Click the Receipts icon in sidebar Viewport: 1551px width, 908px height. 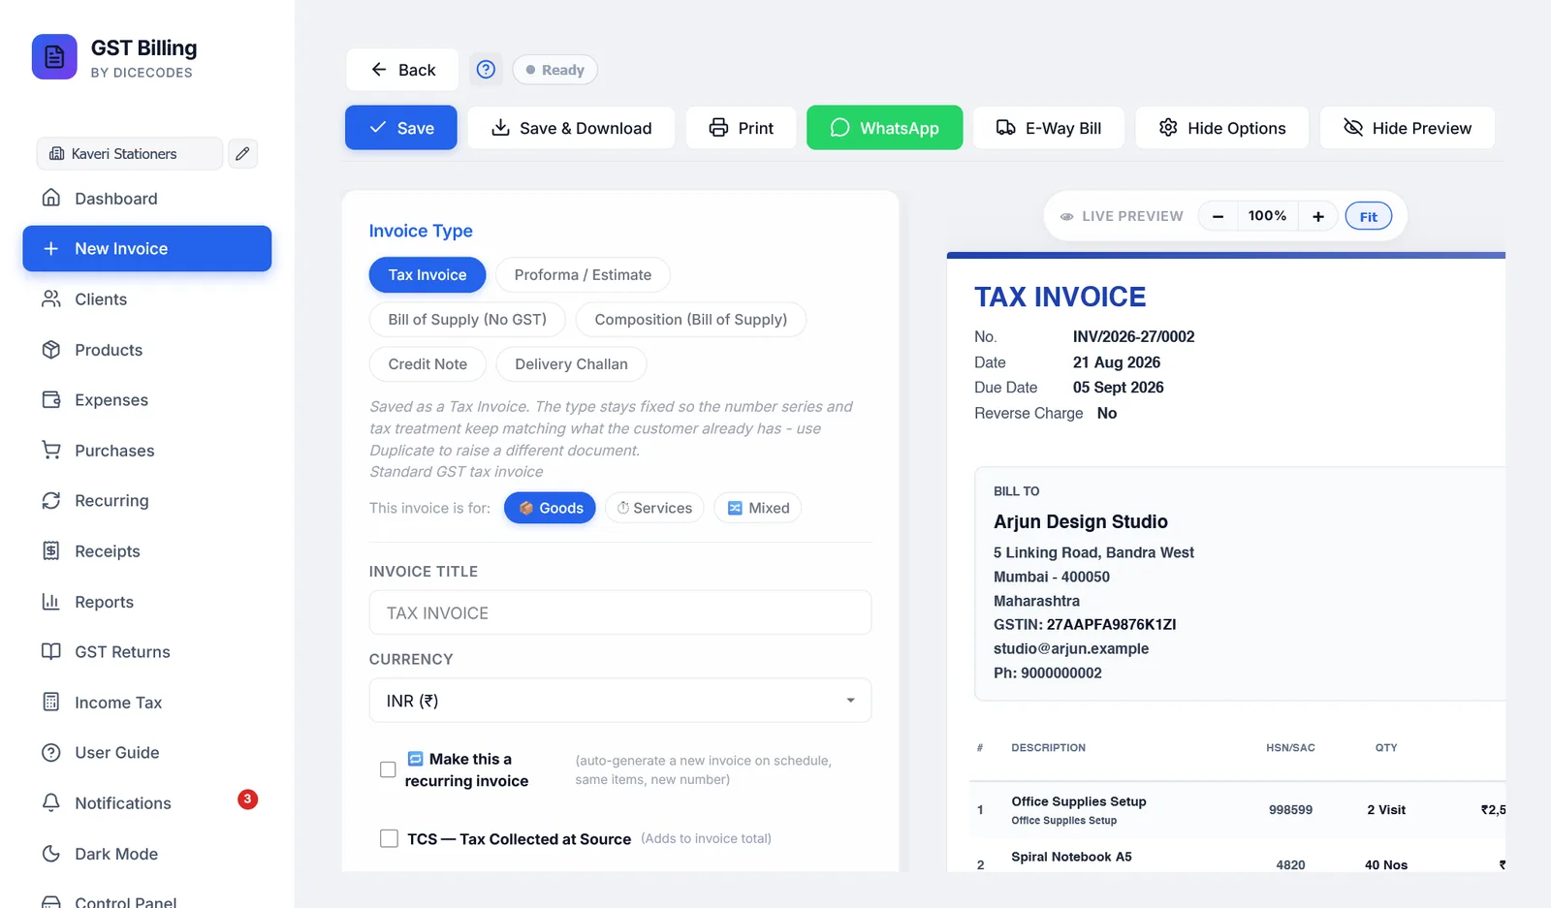pos(51,550)
